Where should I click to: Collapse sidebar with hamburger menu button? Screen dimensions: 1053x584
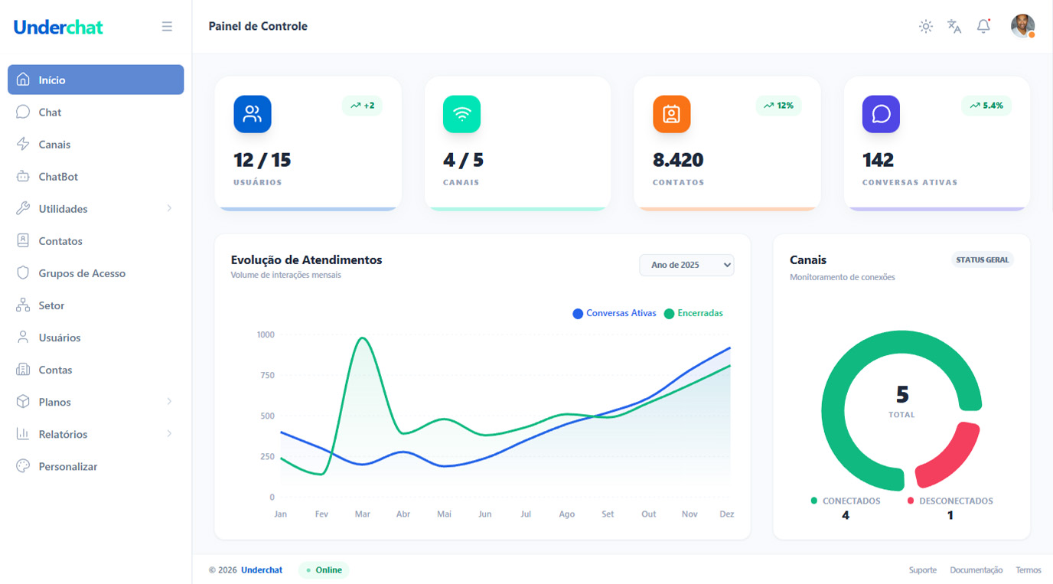[x=167, y=27]
